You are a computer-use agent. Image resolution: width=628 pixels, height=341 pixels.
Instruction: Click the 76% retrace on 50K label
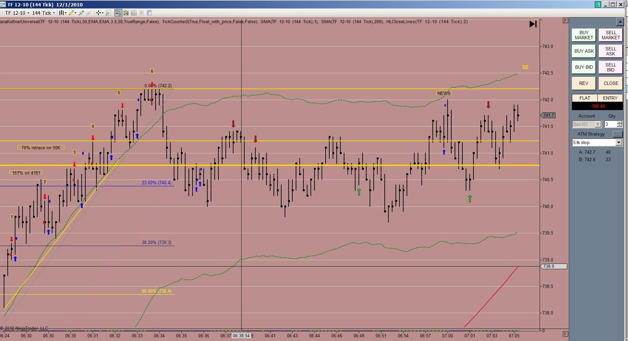(x=41, y=148)
